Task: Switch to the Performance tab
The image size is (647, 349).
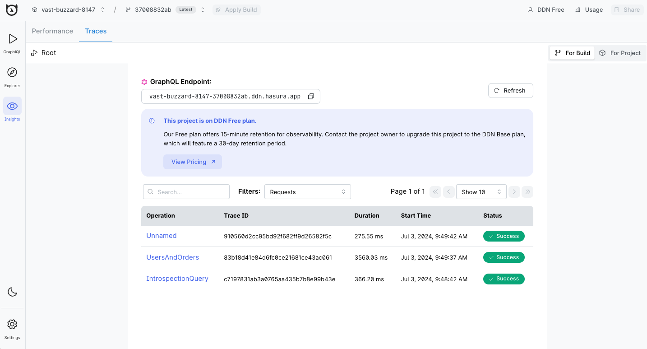Action: 52,31
